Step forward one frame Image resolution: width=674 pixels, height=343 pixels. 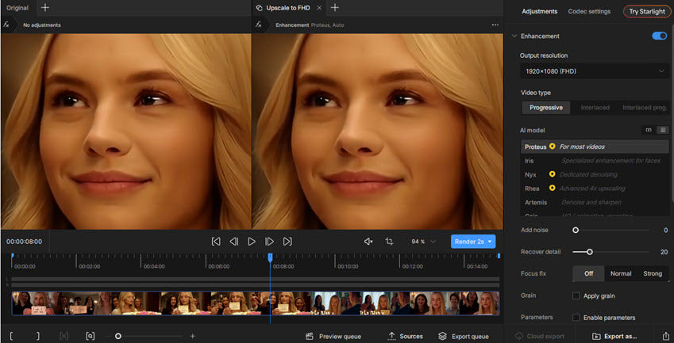(269, 242)
